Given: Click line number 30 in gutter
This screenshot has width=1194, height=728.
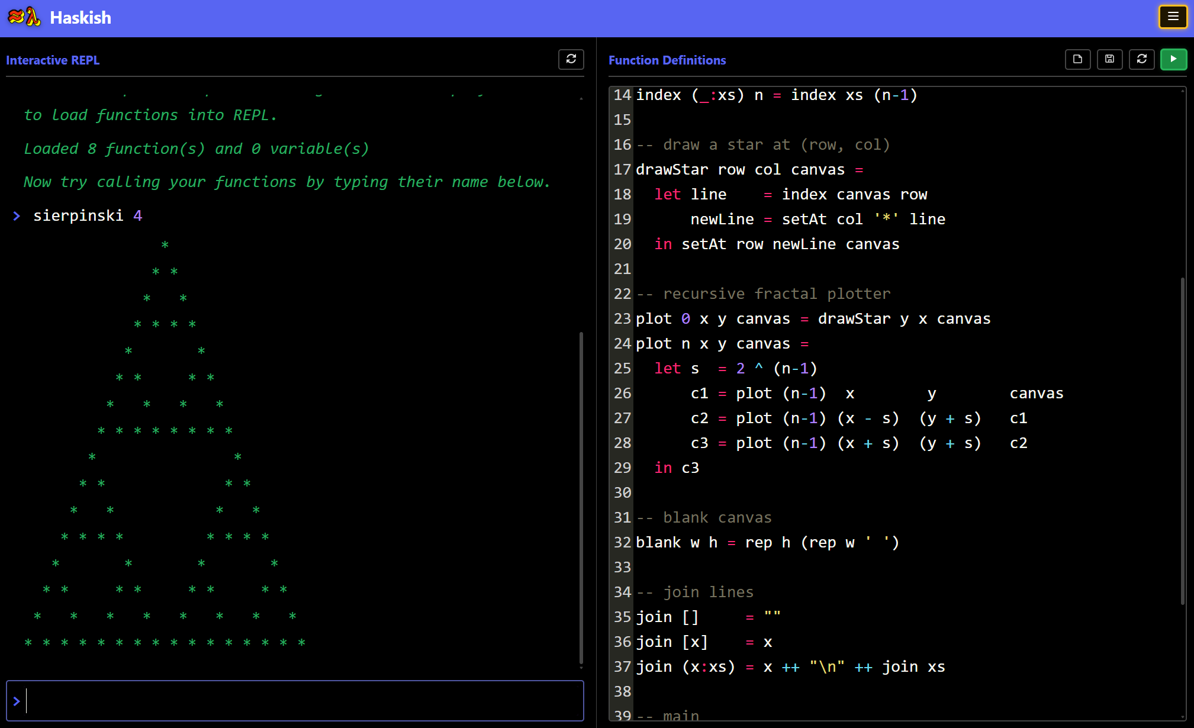Looking at the screenshot, I should click(x=622, y=493).
